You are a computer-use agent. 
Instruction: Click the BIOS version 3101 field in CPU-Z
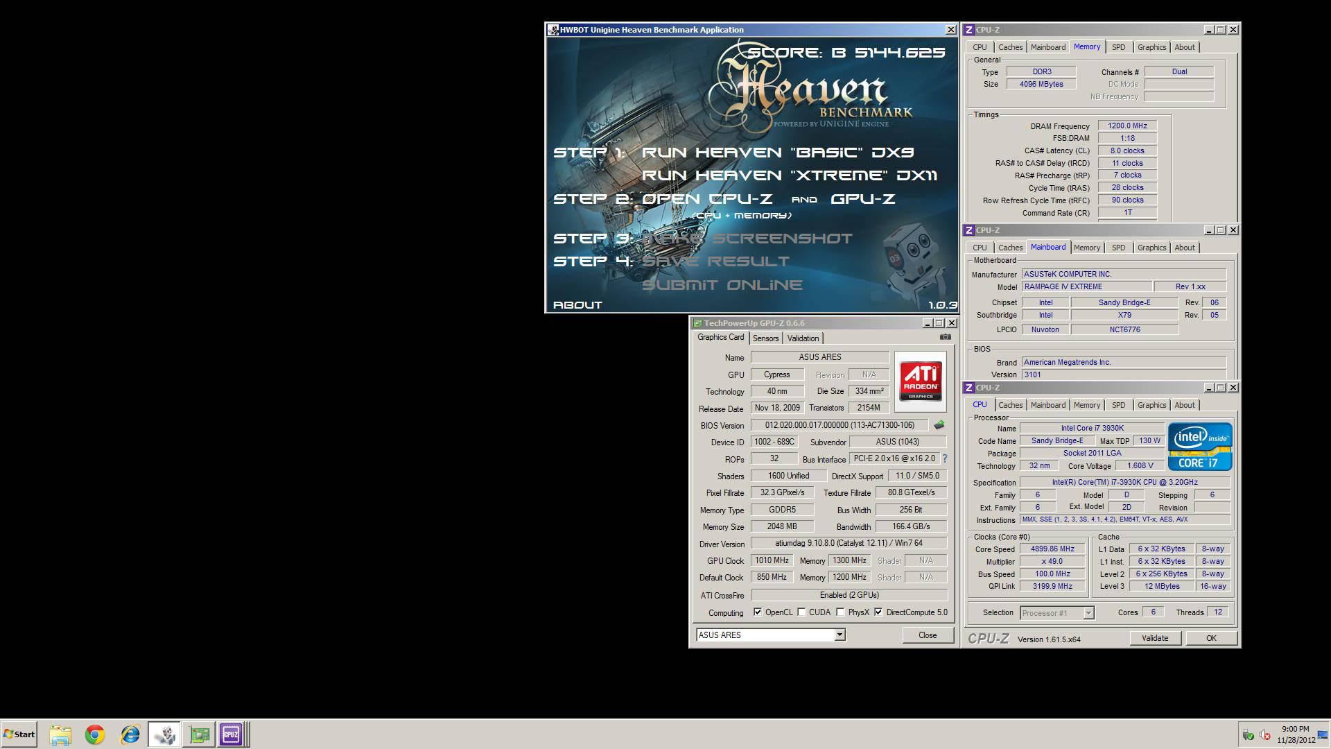pyautogui.click(x=1124, y=374)
